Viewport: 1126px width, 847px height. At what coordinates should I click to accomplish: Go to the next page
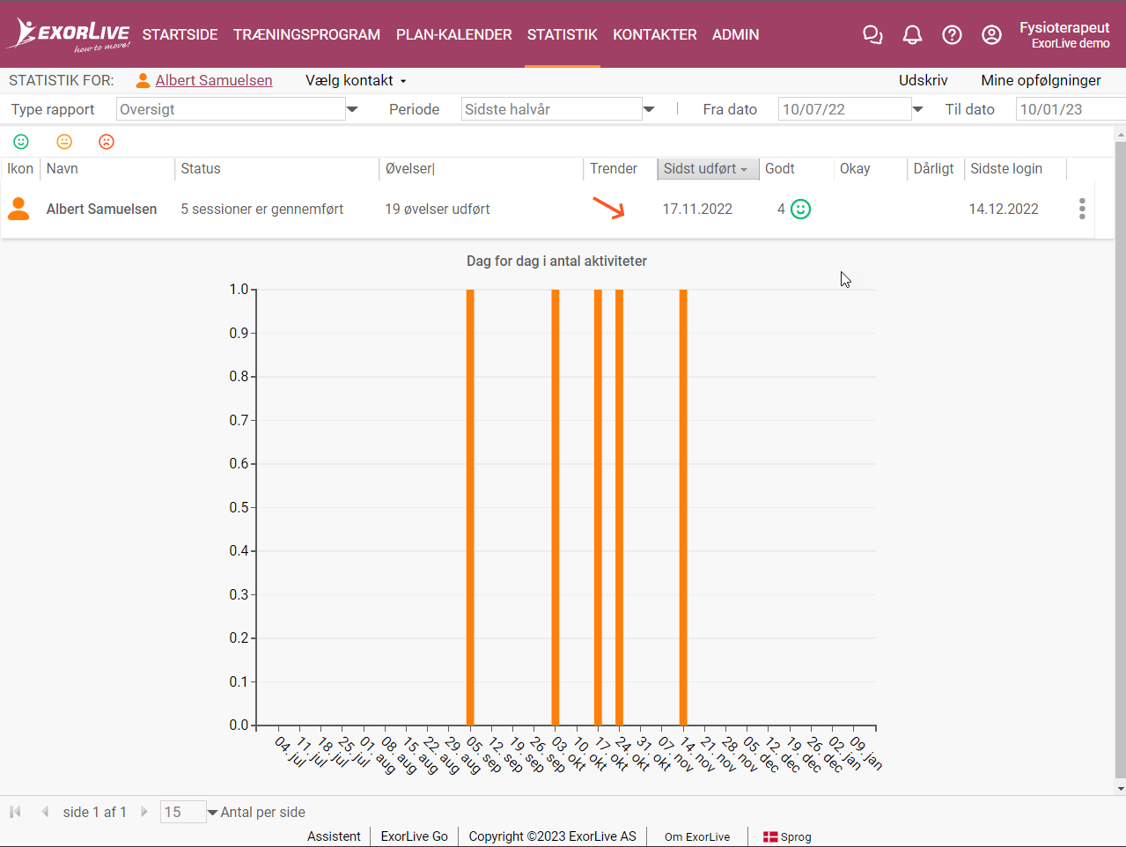144,812
